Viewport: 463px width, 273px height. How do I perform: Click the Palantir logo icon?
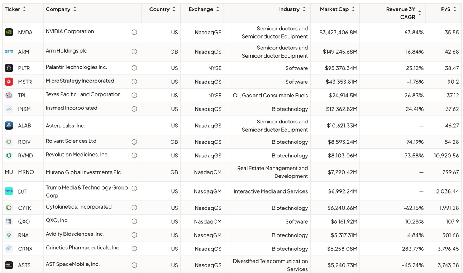9,68
